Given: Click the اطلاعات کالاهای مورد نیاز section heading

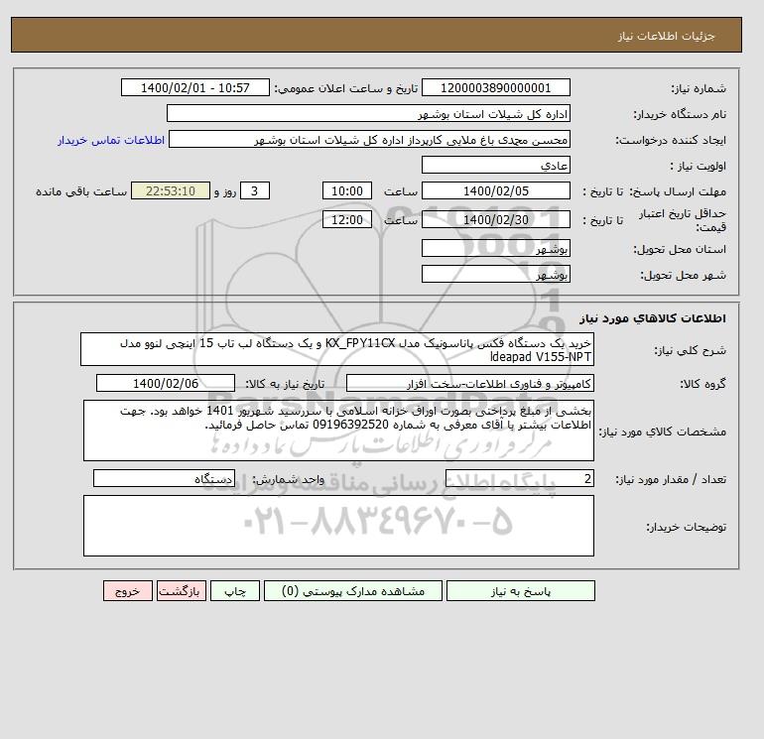Looking at the screenshot, I should pos(653,318).
